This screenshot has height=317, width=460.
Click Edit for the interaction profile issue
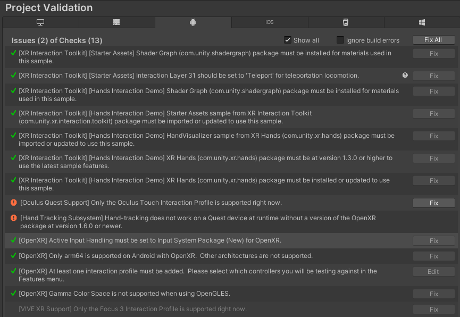tap(433, 271)
